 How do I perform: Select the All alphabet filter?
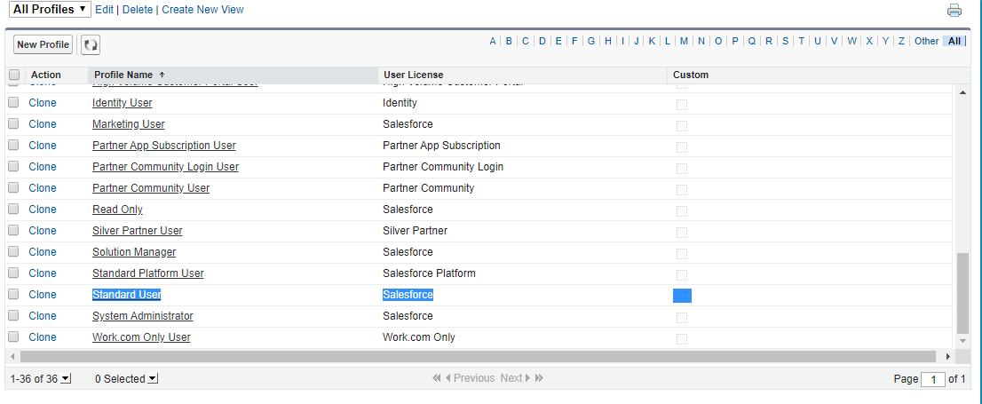pos(954,41)
